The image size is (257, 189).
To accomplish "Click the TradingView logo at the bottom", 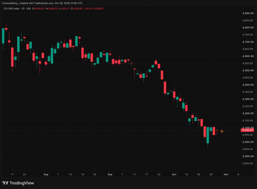I will [18, 183].
